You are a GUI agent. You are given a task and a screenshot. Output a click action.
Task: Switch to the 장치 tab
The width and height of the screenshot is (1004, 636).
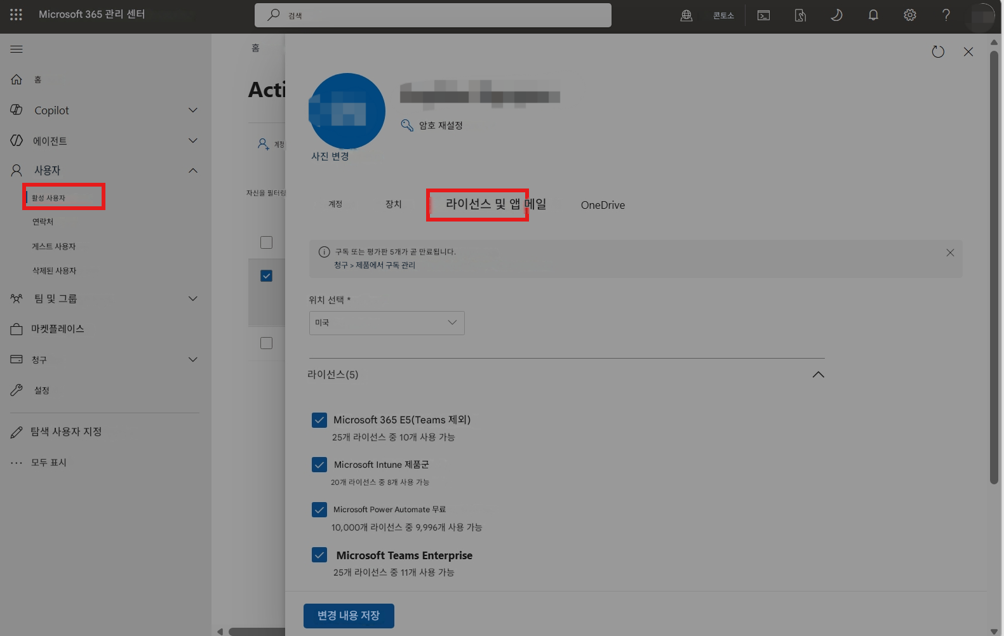(x=394, y=204)
